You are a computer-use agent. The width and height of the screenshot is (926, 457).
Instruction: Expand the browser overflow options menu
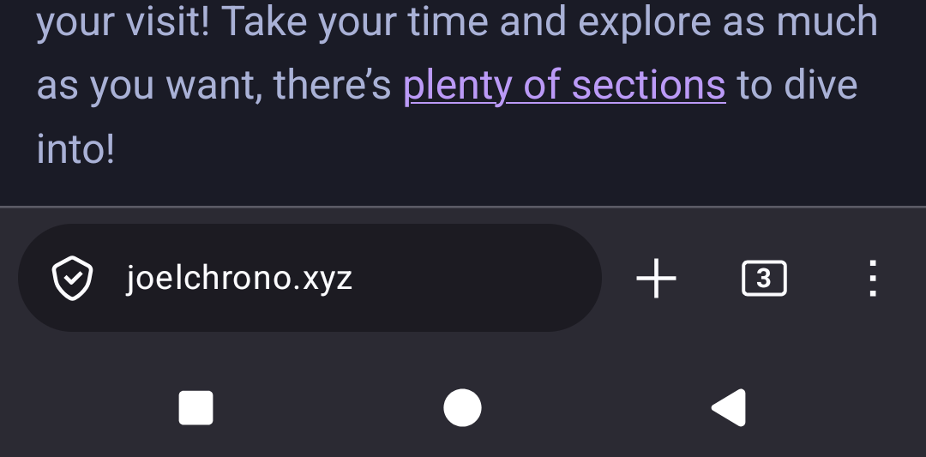pos(872,279)
